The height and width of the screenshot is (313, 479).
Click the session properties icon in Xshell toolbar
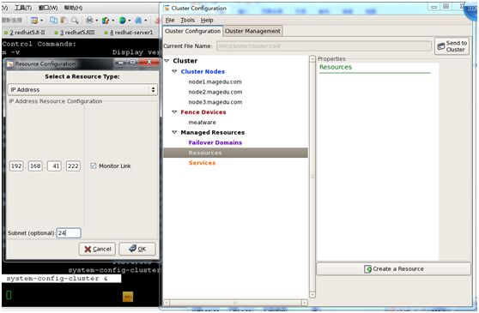(34, 21)
